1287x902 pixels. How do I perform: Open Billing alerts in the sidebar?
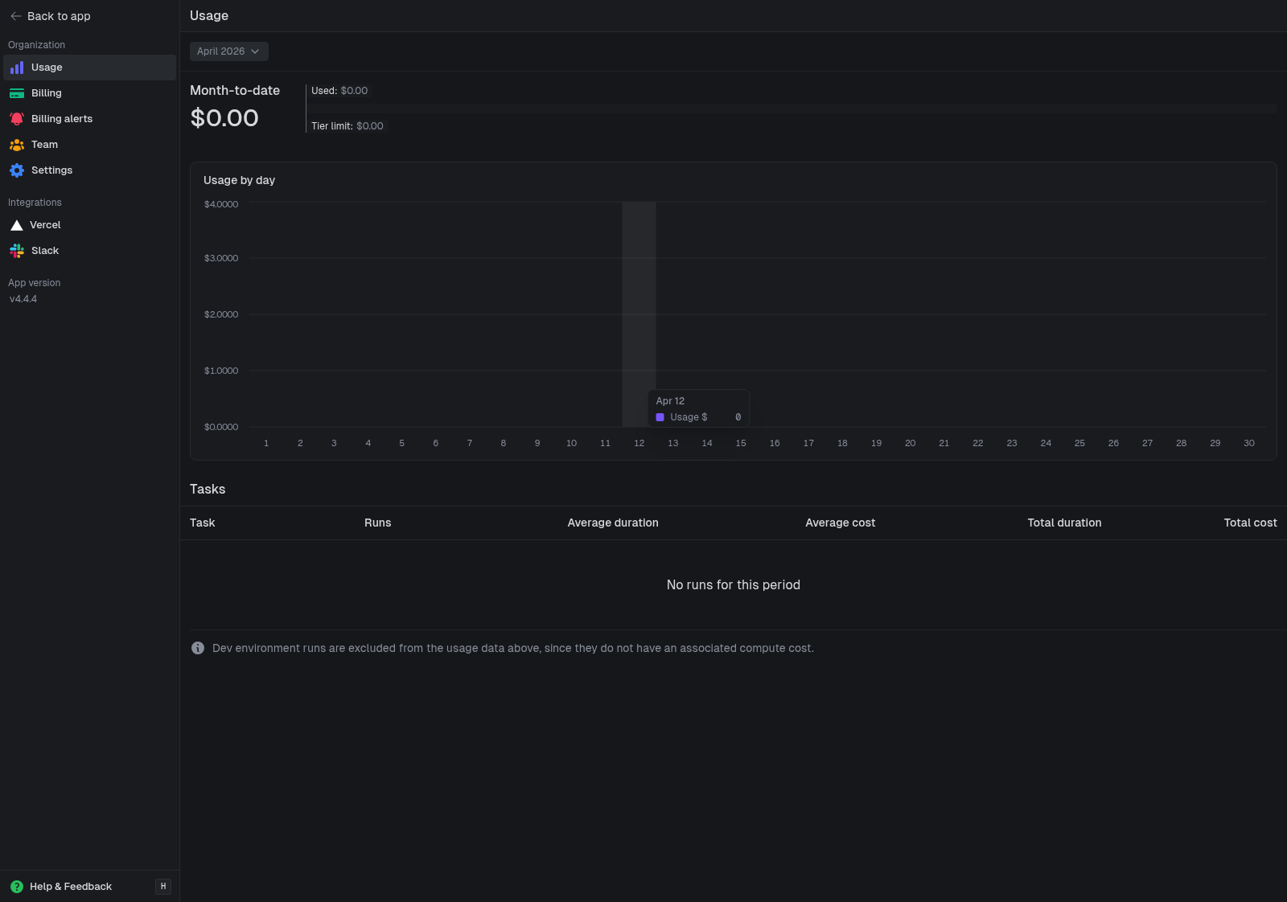(x=62, y=119)
